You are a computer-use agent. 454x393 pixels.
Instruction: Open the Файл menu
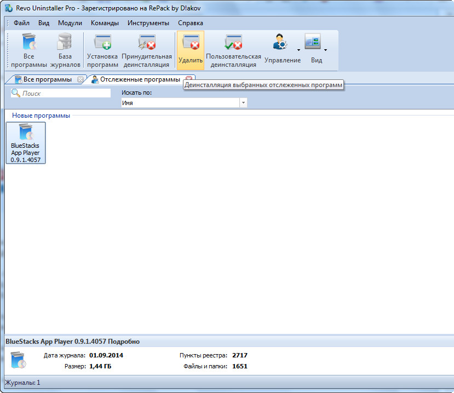click(21, 23)
